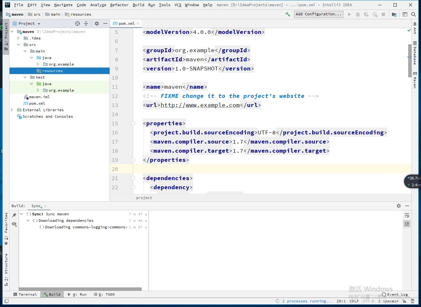
Task: Hide the Project panel with minus icon
Action: click(105, 23)
